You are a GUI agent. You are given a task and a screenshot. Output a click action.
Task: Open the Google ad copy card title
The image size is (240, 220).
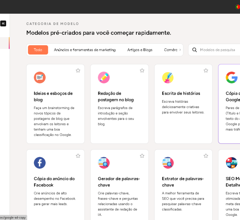click(233, 97)
